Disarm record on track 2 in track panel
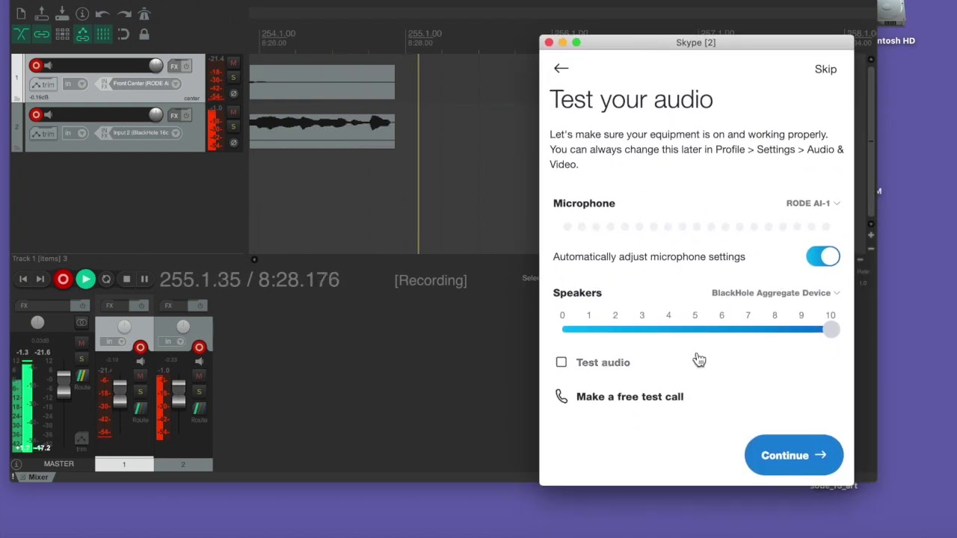 [x=35, y=114]
